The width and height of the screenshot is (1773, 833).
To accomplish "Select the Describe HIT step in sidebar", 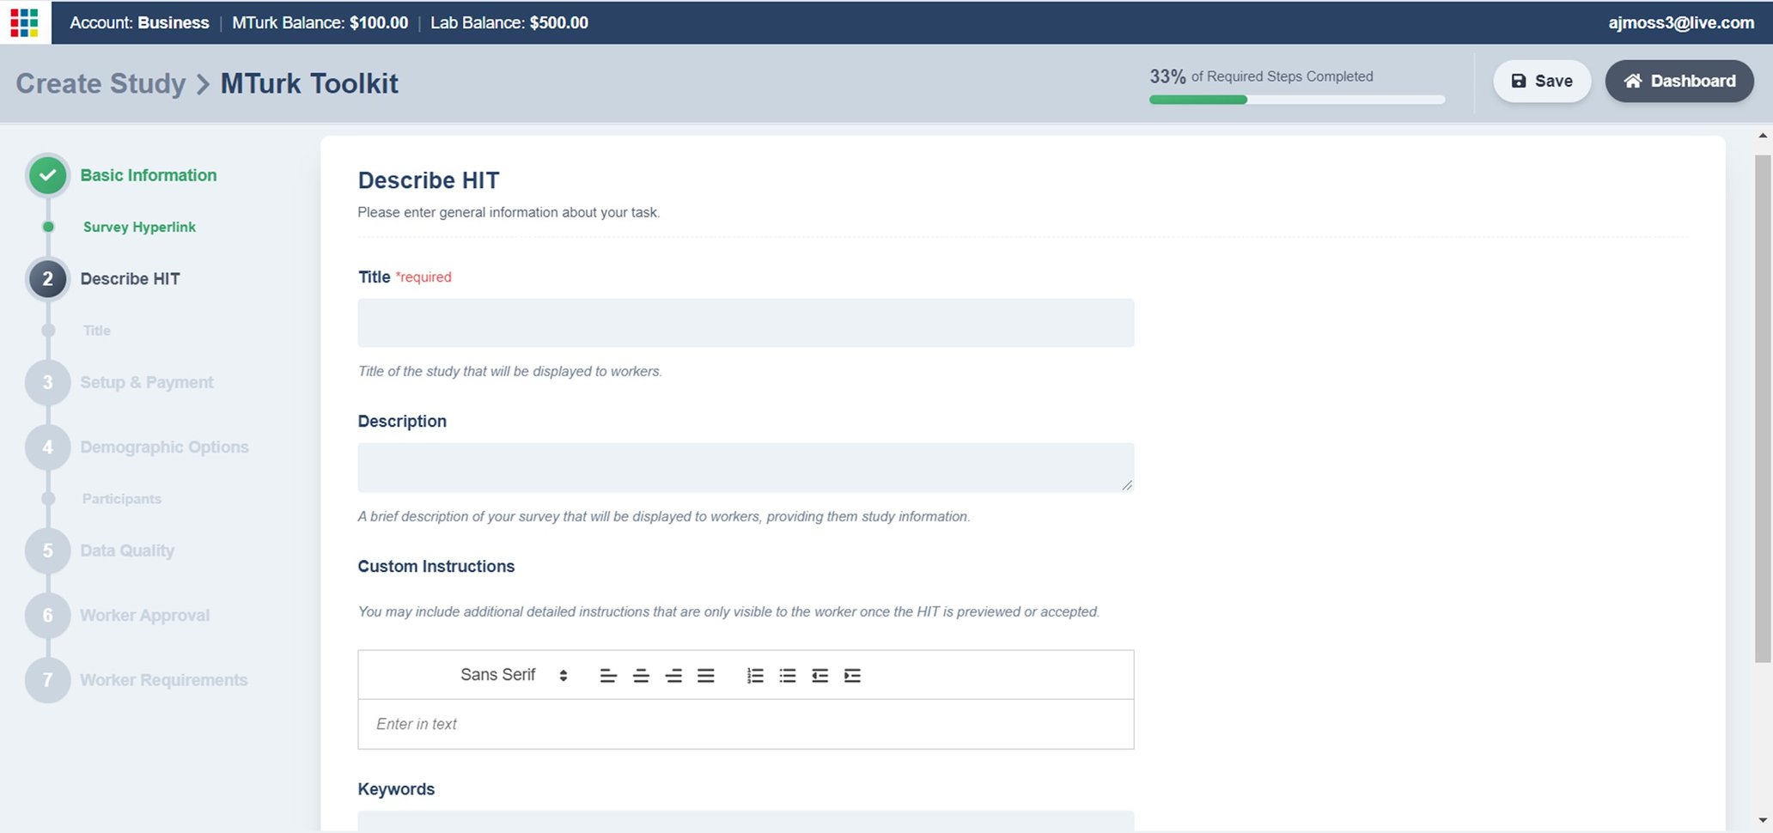I will (x=130, y=279).
